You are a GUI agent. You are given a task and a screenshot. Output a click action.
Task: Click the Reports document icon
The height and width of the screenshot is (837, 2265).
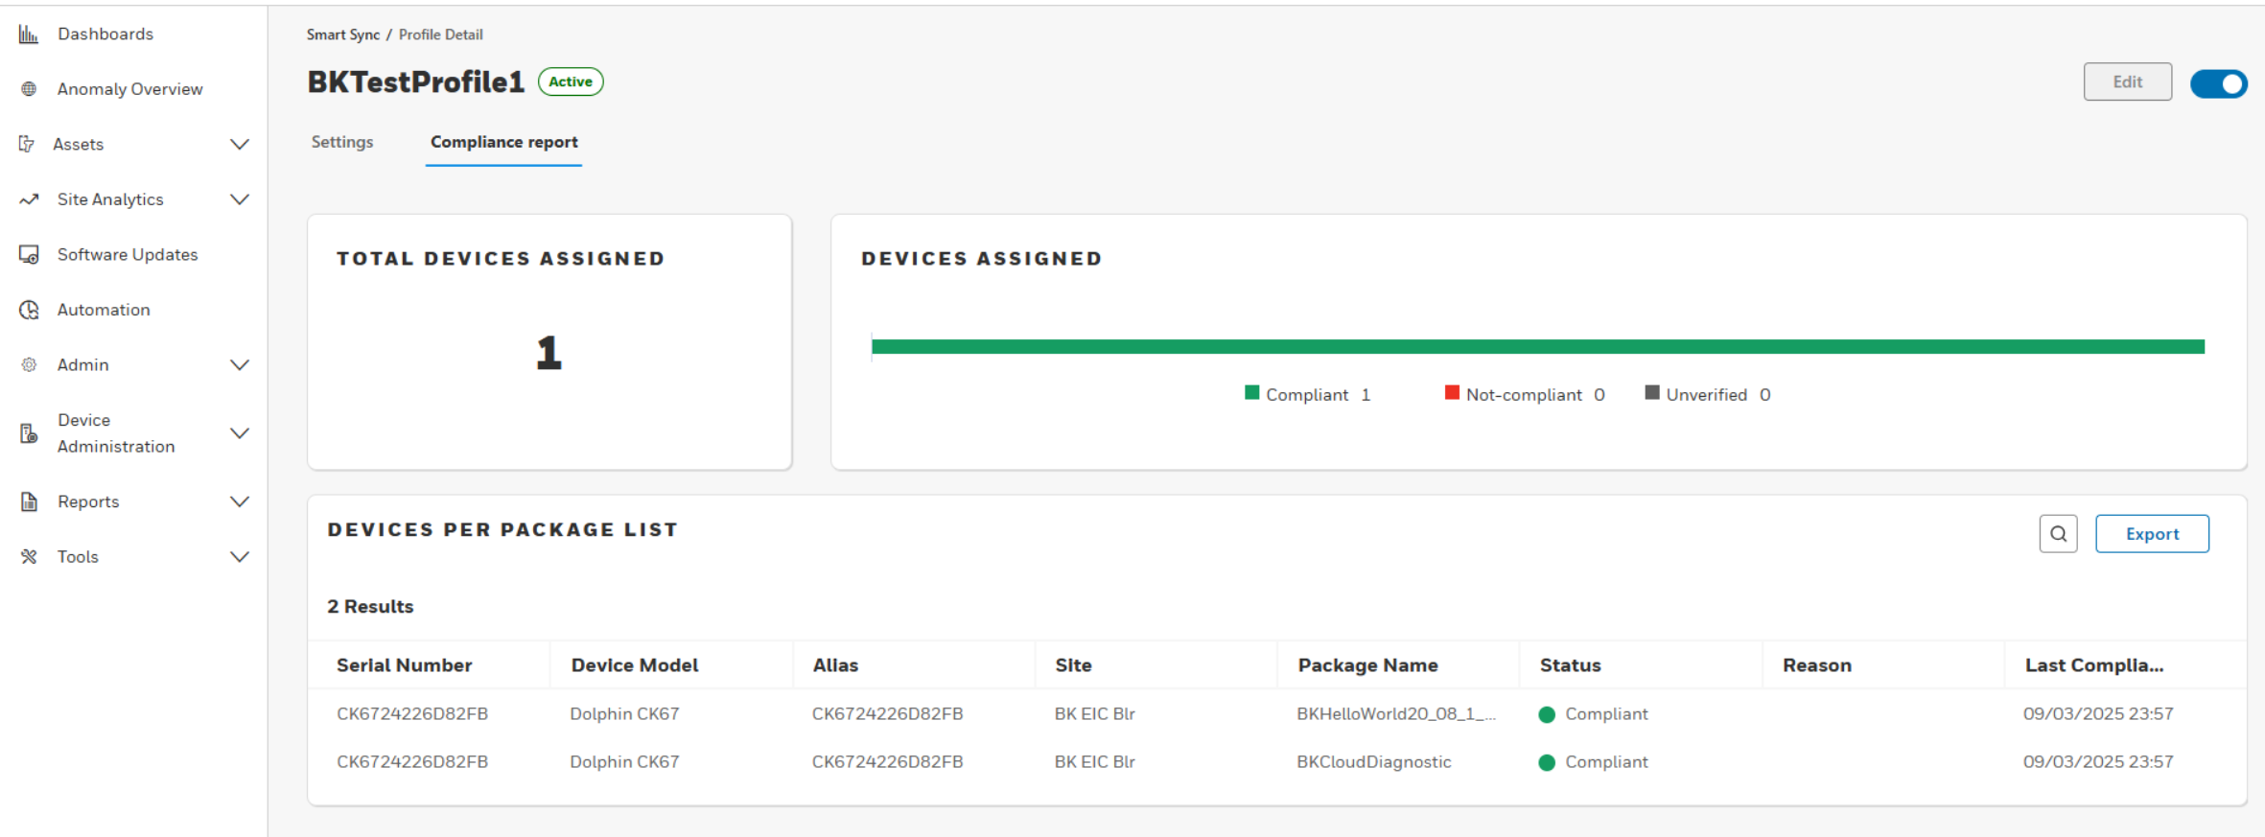(29, 501)
